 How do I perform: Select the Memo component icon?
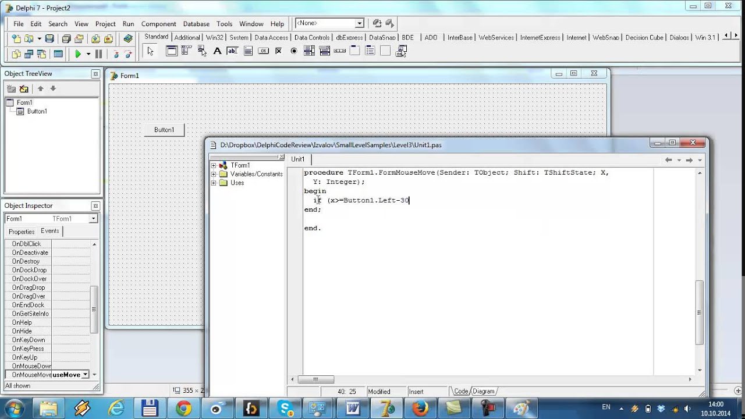click(x=248, y=51)
